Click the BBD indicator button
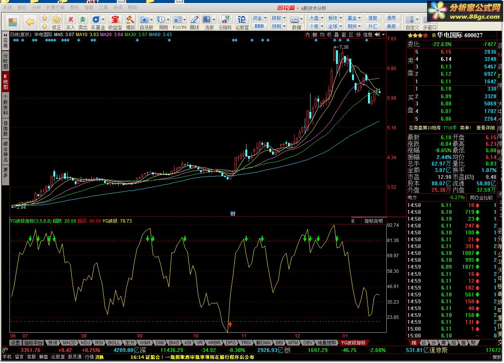Image resolution: width=504 pixels, height=363 pixels. coord(259,26)
